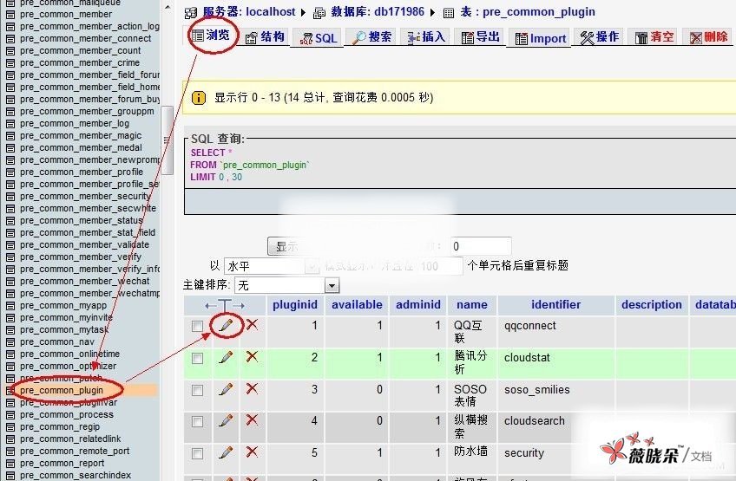Open the 导出 export tab
Image resolution: width=736 pixels, height=481 pixels.
tap(480, 37)
